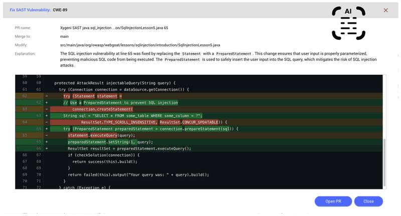Click the Merge to 'main' branch value

pos(64,36)
